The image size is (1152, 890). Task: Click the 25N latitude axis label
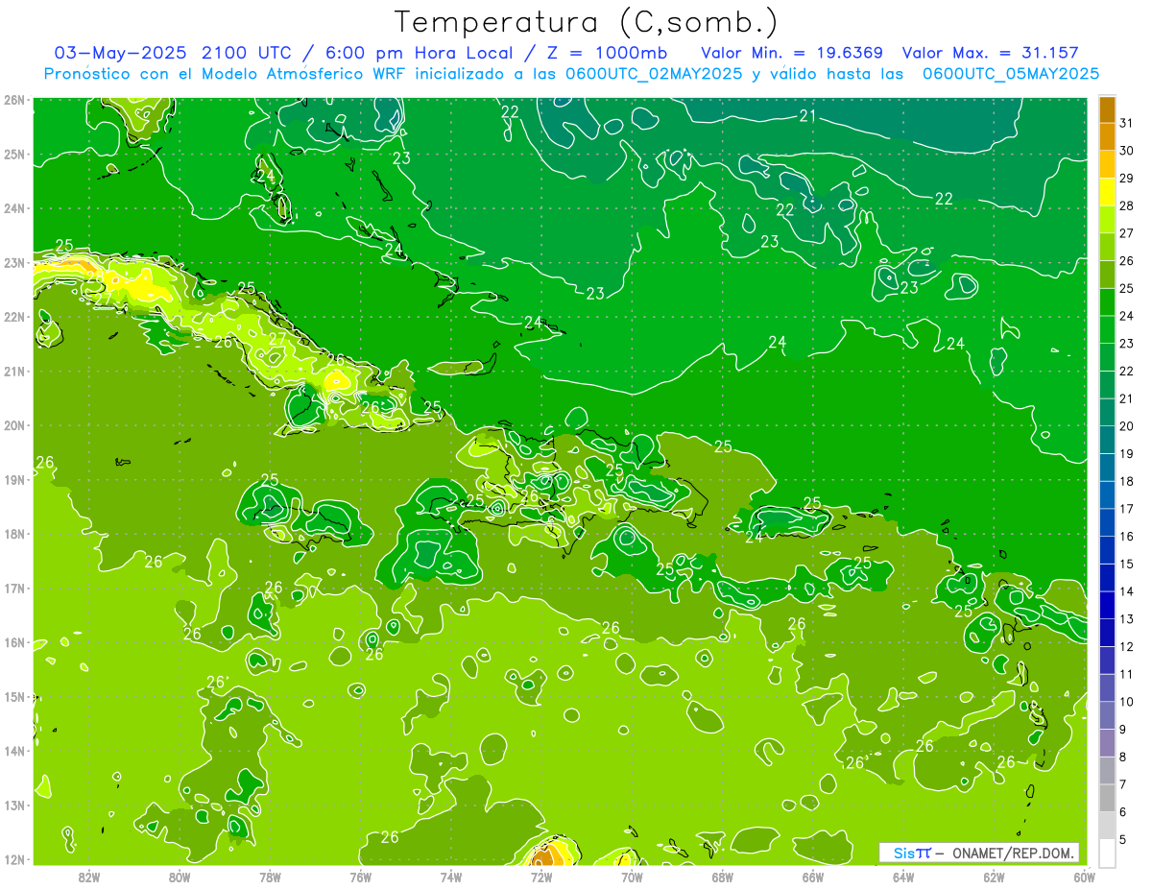point(14,155)
